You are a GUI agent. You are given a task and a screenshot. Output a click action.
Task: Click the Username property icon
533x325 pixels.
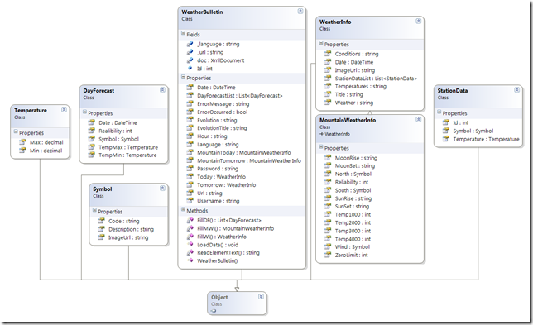pos(190,201)
